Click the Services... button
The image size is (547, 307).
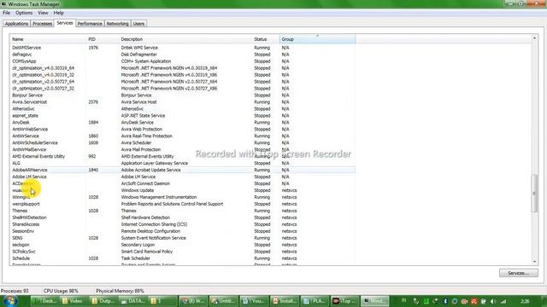coord(519,273)
